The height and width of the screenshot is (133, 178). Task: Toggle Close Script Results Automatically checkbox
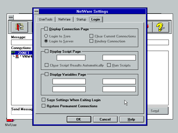[46, 65]
